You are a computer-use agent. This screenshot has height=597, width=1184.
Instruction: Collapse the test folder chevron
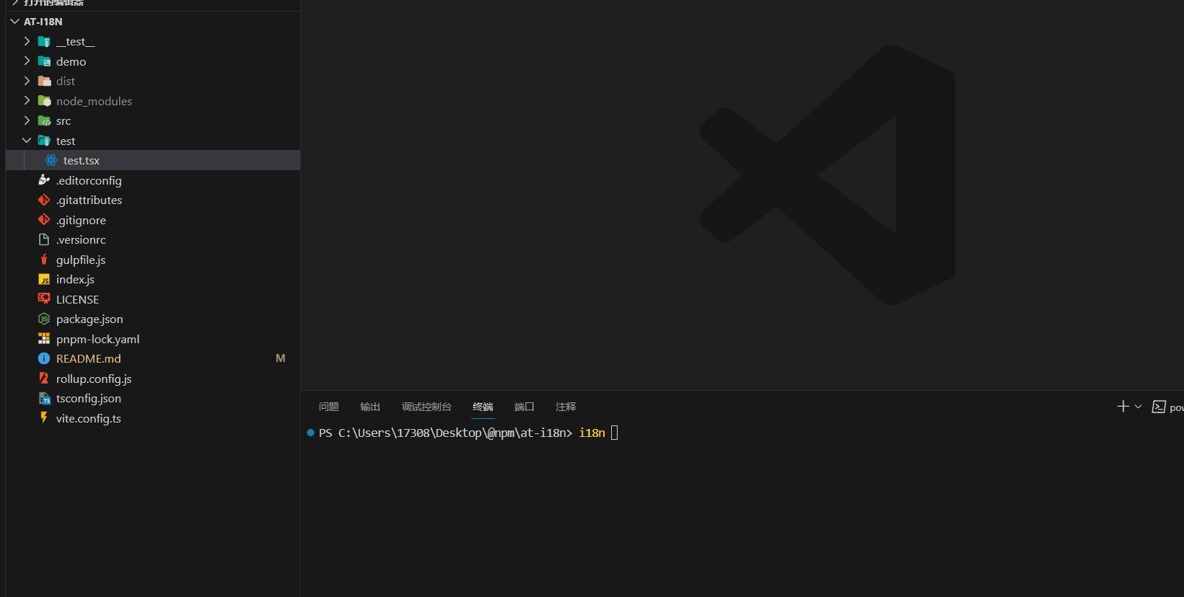click(x=27, y=141)
